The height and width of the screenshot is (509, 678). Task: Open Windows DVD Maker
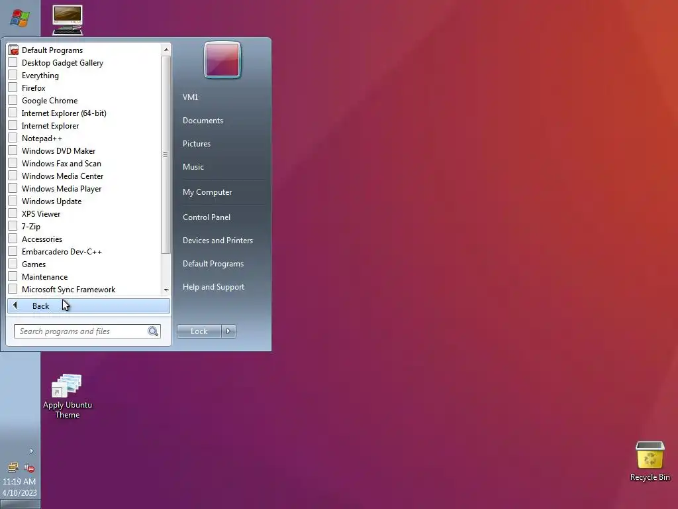point(84,150)
